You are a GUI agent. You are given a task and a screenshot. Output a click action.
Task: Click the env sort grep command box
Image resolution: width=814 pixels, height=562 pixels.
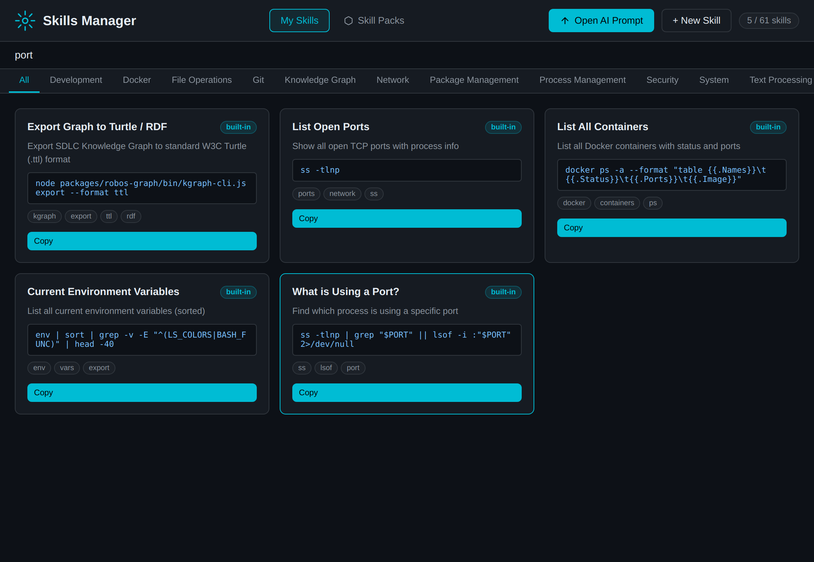click(142, 340)
